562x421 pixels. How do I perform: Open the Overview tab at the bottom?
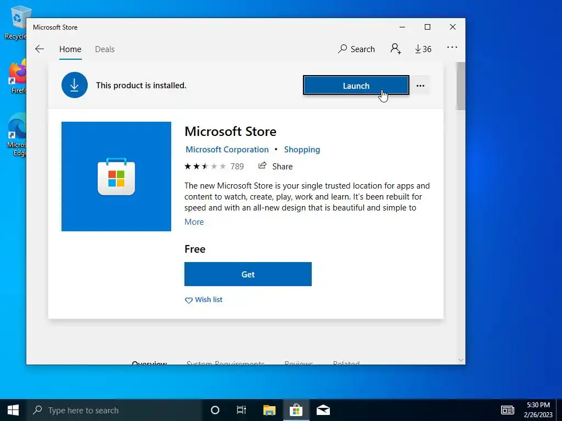[149, 362]
